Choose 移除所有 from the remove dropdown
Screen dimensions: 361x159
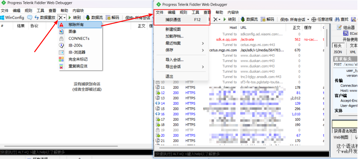click(x=80, y=25)
